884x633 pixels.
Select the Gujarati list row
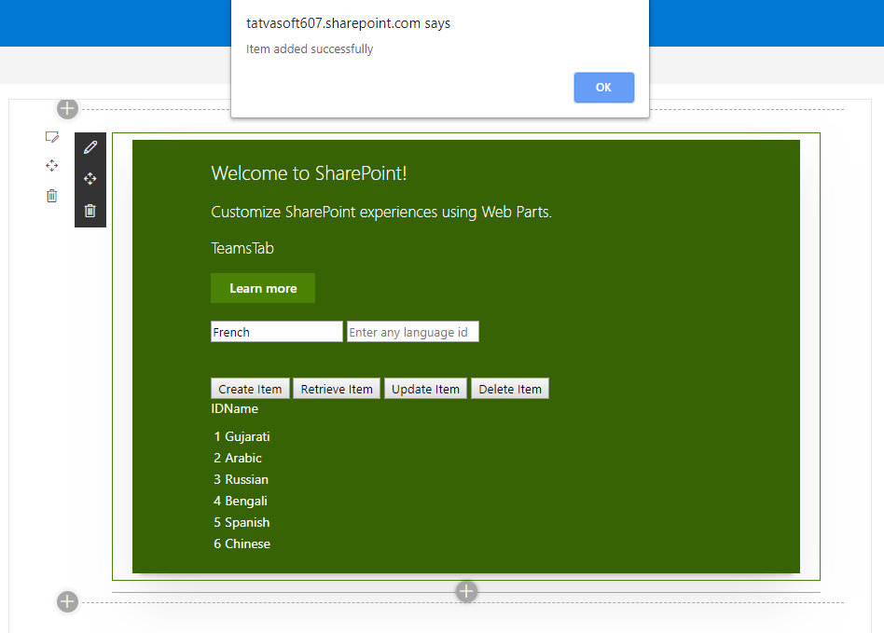coord(242,437)
